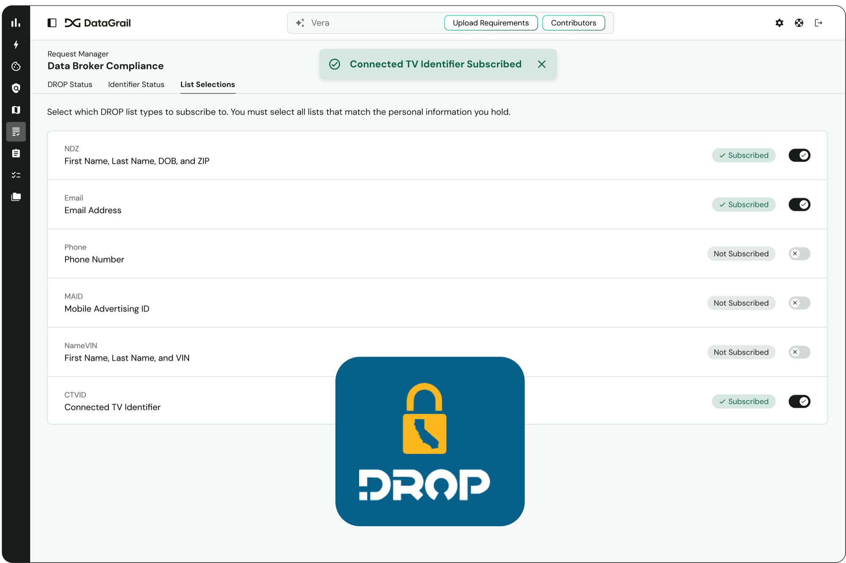The width and height of the screenshot is (846, 563).
Task: Click the 'NDZ' list type label
Action: point(71,149)
